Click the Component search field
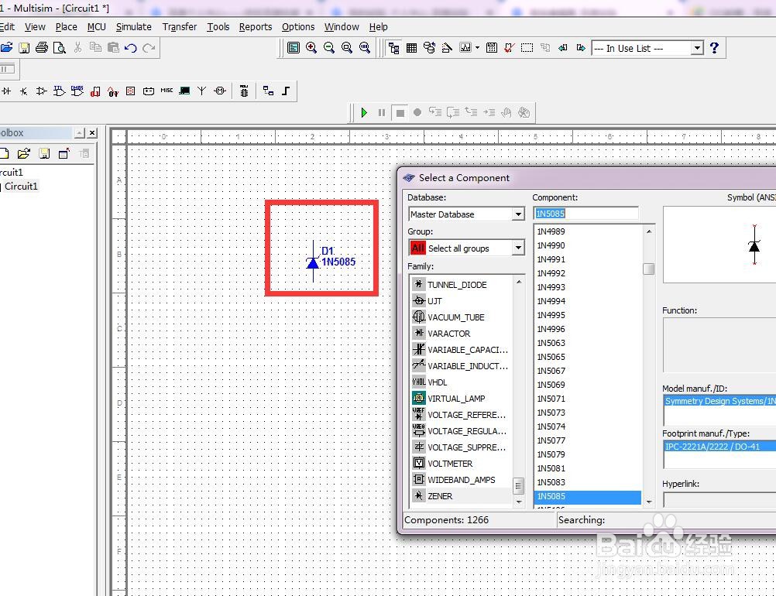 pyautogui.click(x=586, y=214)
